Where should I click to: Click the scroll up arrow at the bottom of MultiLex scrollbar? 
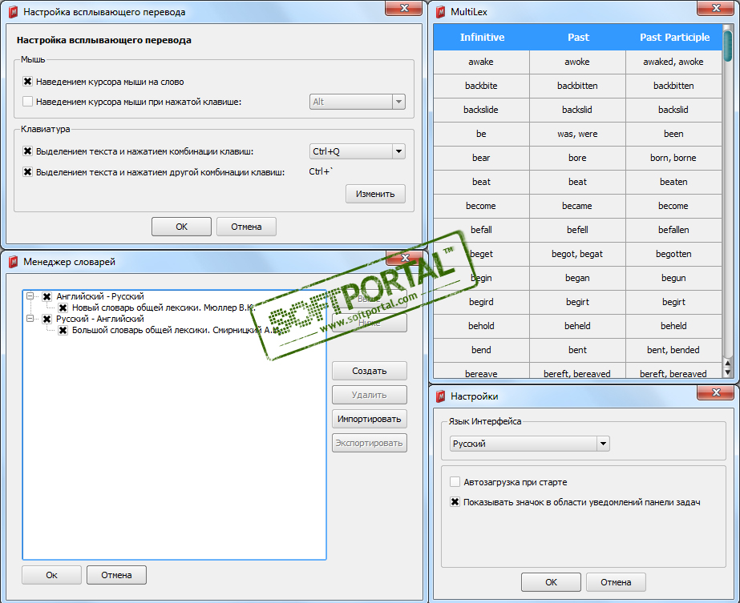click(x=728, y=364)
